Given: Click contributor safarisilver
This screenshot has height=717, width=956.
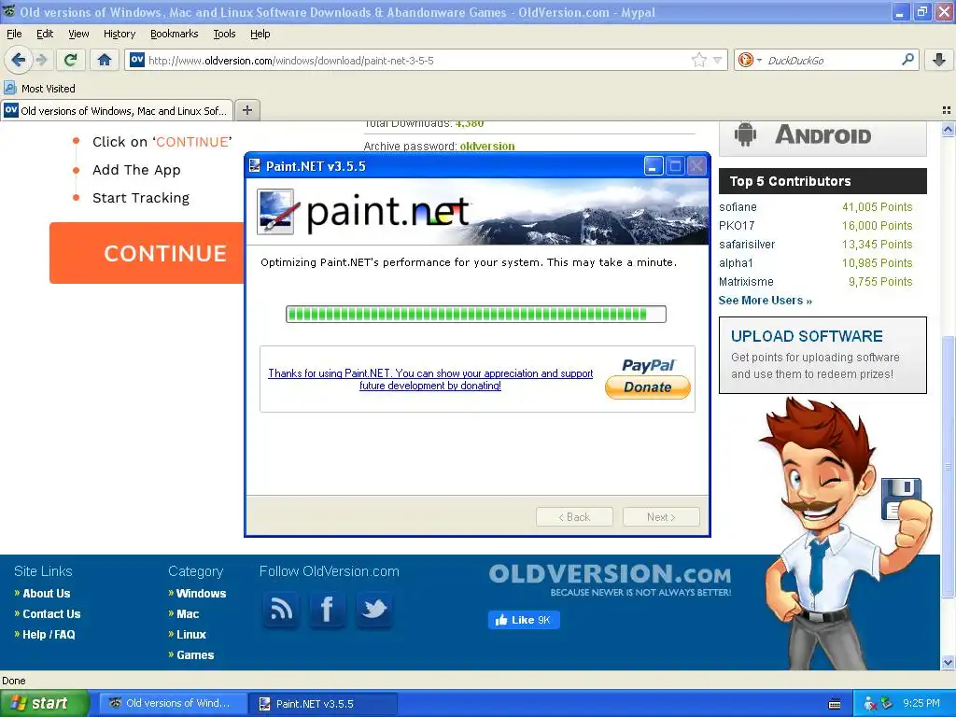Looking at the screenshot, I should click(747, 245).
